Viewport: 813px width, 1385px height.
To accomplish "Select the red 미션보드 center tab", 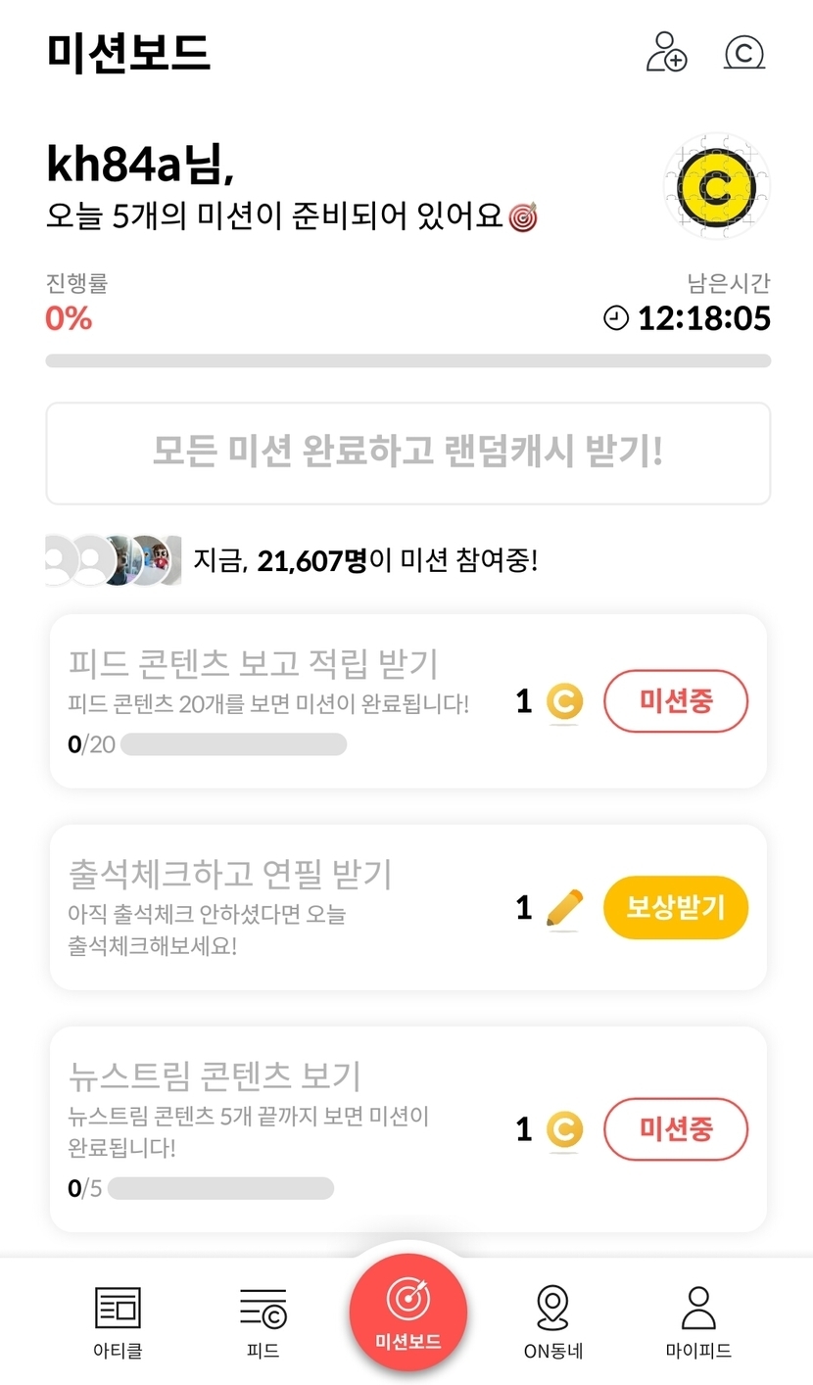I will point(407,1313).
